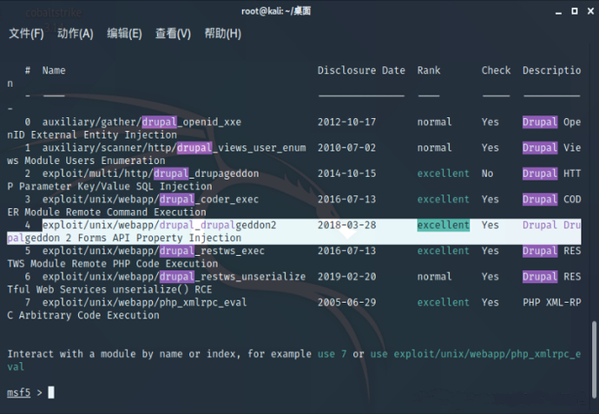
Task: Click the highlighted drupal_drupalgeddon2 module name
Action: 159,226
